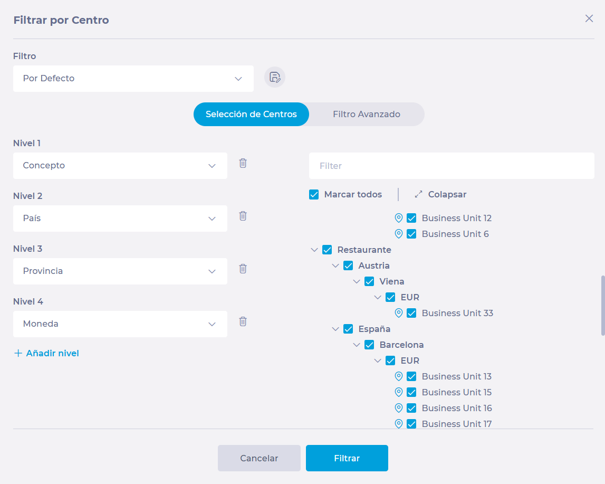Click the Marcar todos label
This screenshot has height=484, width=605.
353,195
